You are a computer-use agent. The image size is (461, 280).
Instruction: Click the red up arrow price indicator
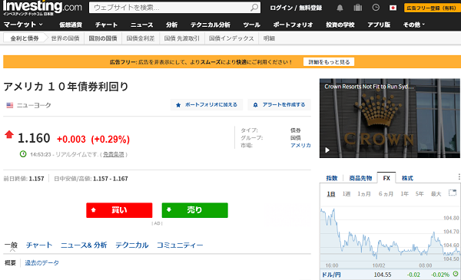9,134
